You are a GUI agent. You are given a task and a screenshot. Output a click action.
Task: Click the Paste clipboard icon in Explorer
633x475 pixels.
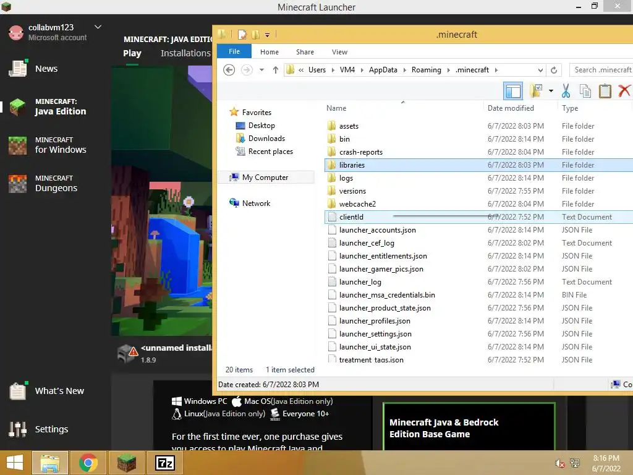click(x=605, y=91)
